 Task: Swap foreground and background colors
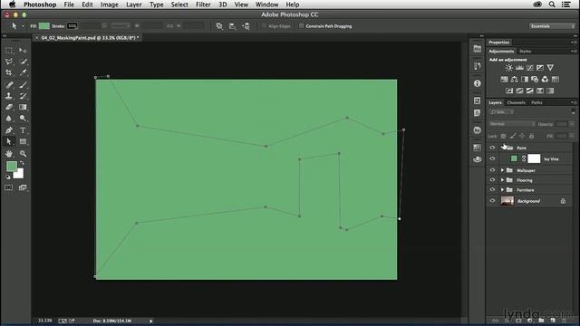(x=22, y=163)
